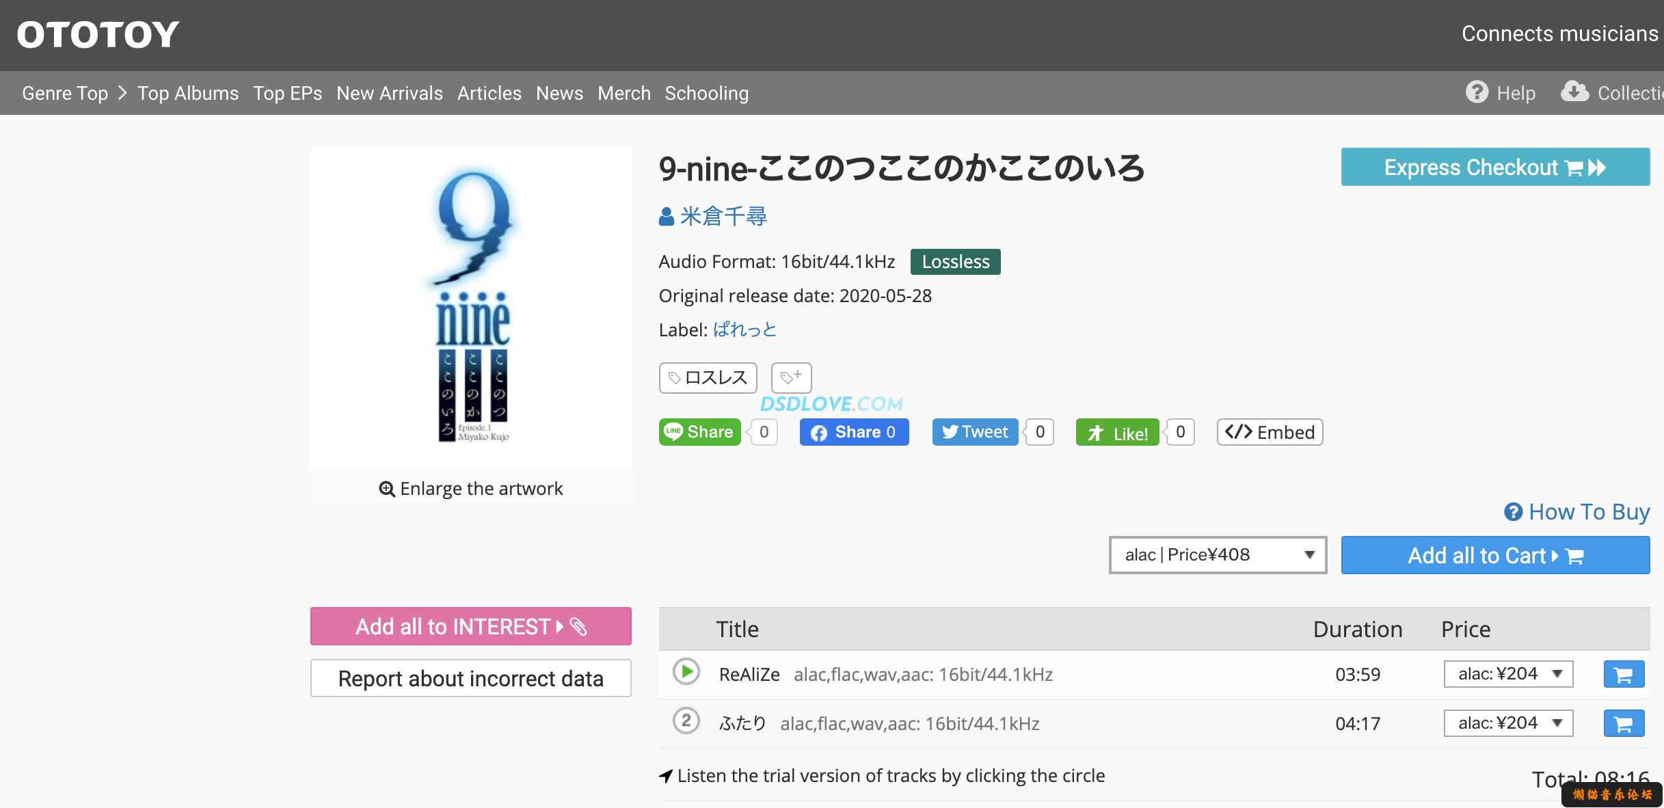Click the add tag plus icon
The width and height of the screenshot is (1664, 808).
(792, 377)
